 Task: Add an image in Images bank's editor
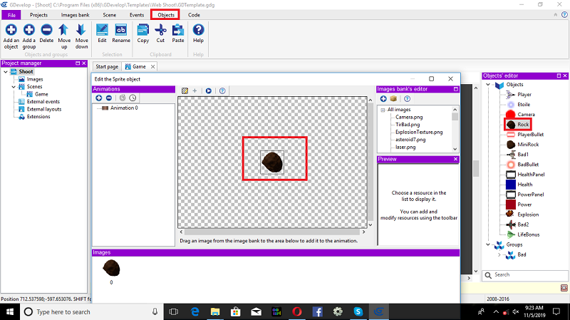pos(383,98)
